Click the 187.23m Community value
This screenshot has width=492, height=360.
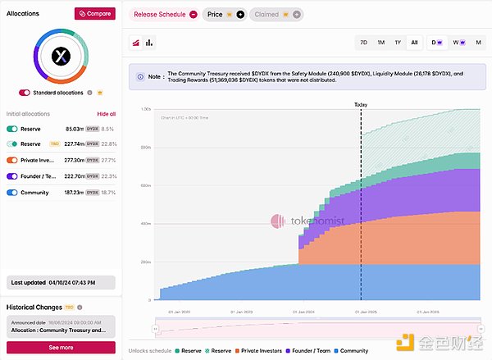74,193
